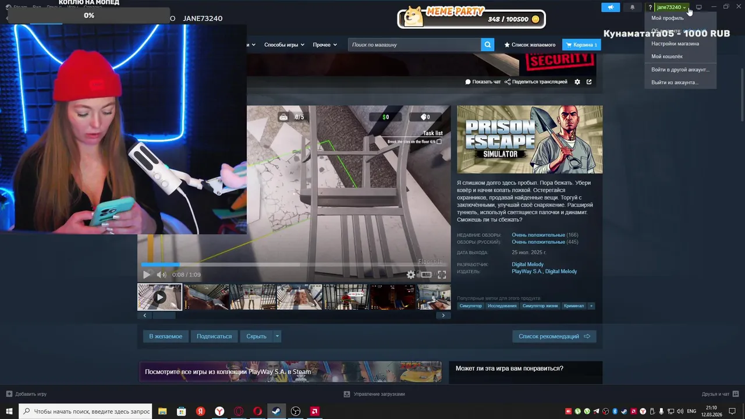
Task: Focus the Поиск по магазину search field
Action: (414, 45)
